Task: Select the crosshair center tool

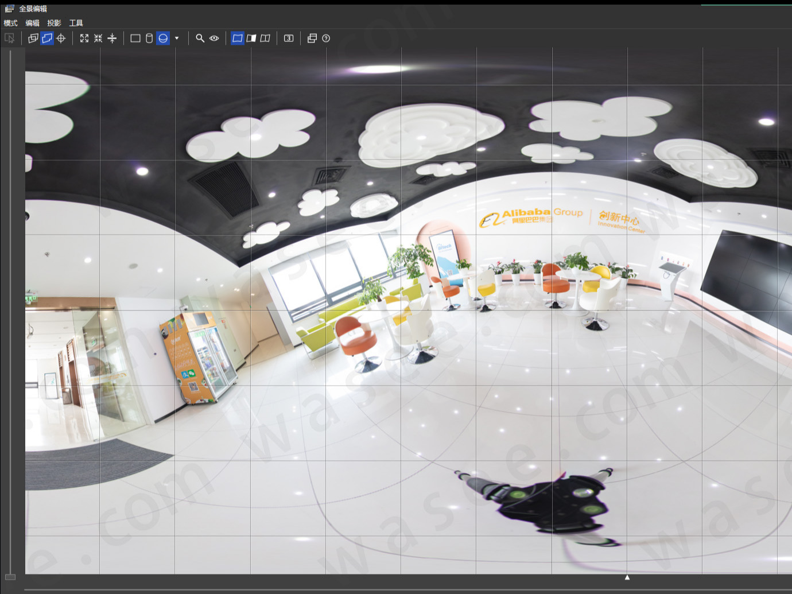Action: click(x=60, y=38)
